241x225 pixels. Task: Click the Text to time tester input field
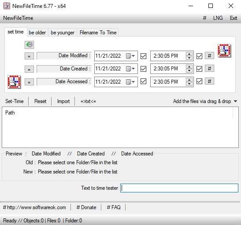coord(179,188)
